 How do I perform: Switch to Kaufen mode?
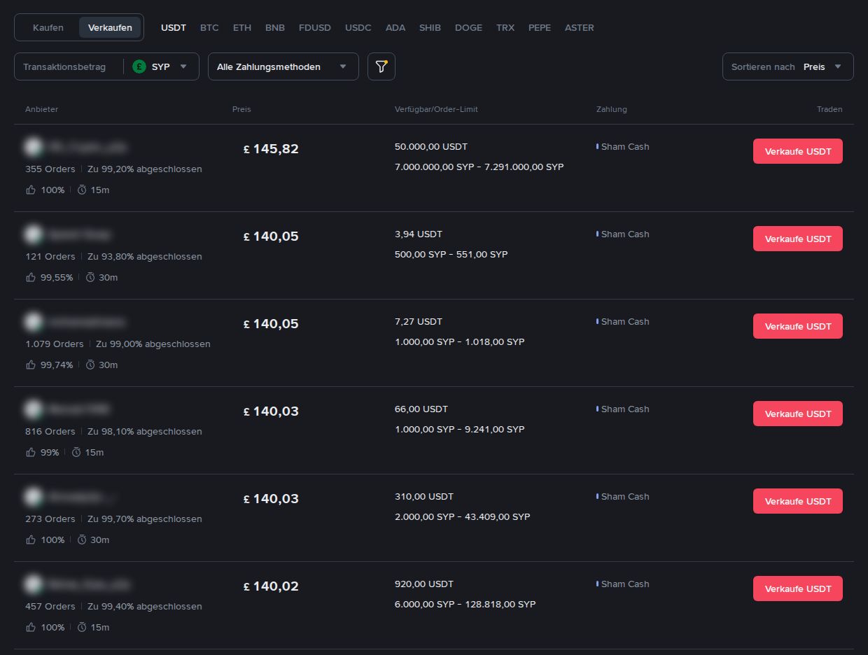pyautogui.click(x=48, y=27)
